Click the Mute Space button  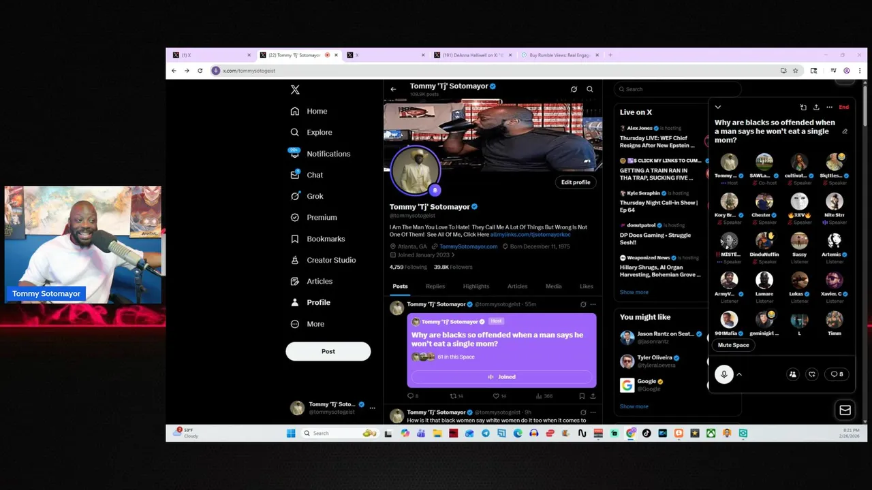(733, 345)
